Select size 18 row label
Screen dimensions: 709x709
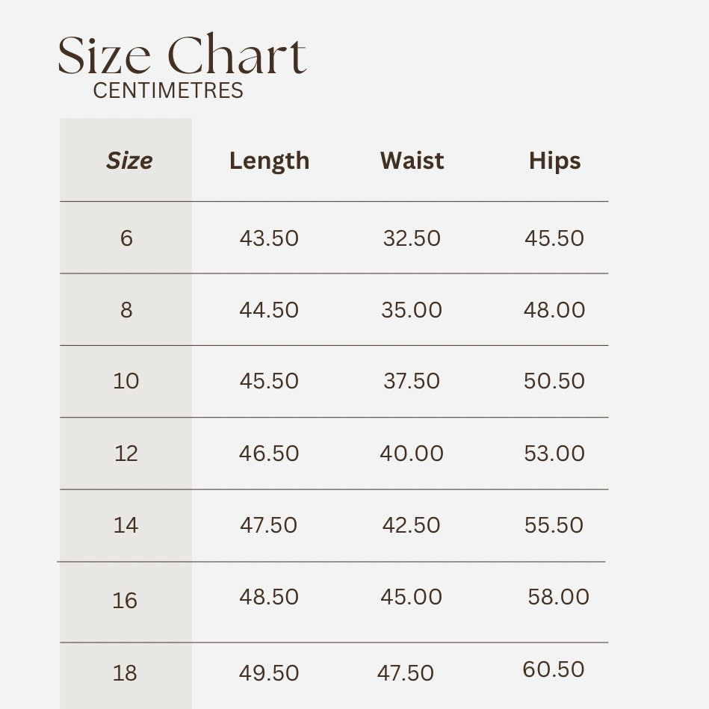tap(124, 673)
